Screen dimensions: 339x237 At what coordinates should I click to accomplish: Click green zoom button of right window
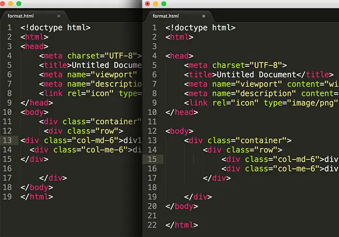coord(164,4)
